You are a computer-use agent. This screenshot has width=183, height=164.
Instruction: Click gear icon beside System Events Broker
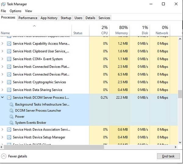(11, 123)
